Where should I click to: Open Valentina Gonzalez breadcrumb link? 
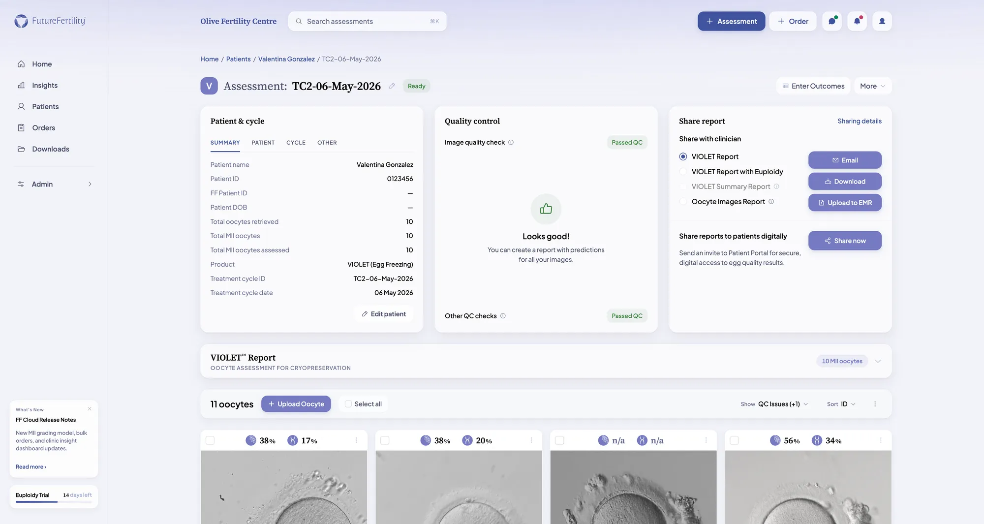286,59
